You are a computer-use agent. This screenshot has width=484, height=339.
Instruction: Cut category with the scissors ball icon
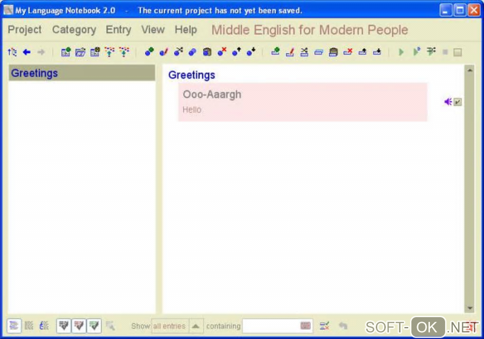click(178, 52)
